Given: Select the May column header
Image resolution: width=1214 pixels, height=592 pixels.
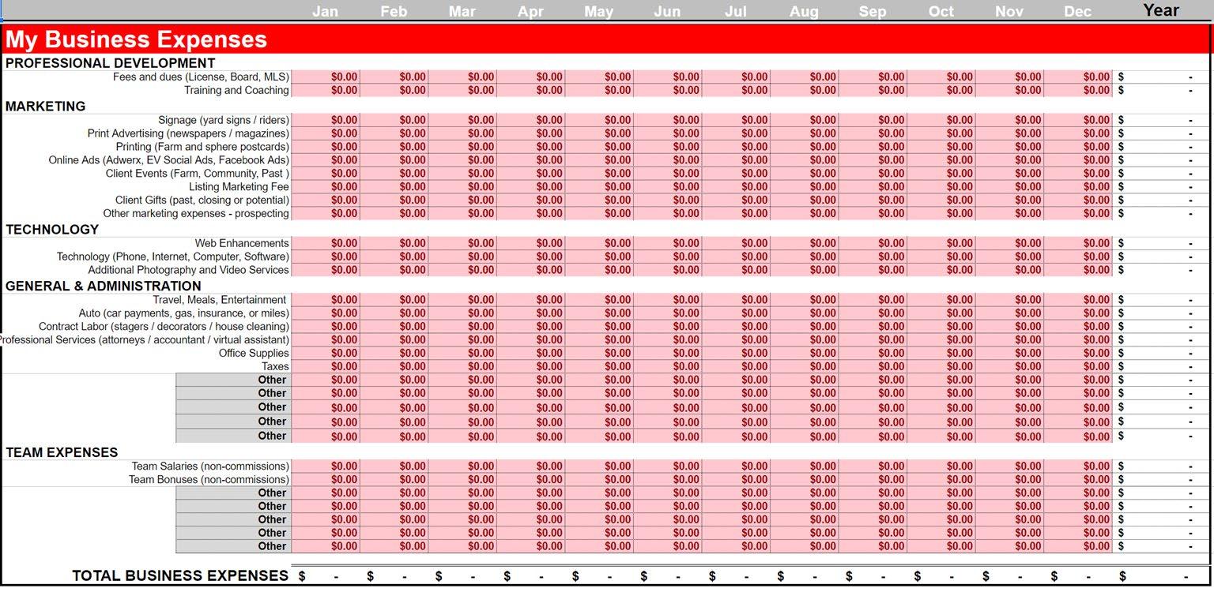Looking at the screenshot, I should (599, 12).
